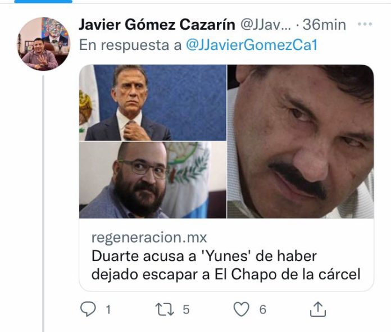Click the display name Javier Gómez Cazarín
This screenshot has height=332, width=391.
[157, 25]
